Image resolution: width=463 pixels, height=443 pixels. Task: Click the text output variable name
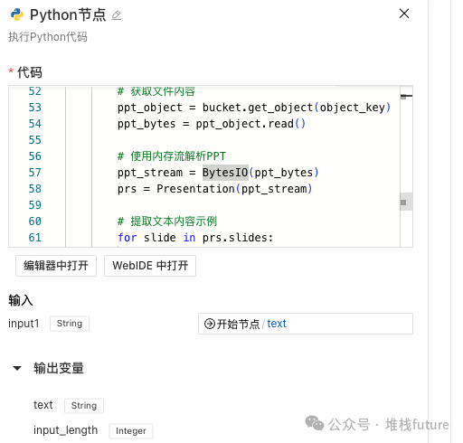point(43,405)
